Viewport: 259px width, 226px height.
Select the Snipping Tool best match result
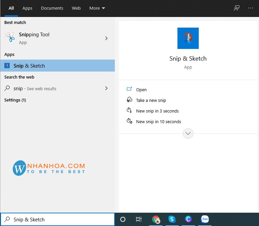[x=58, y=38]
